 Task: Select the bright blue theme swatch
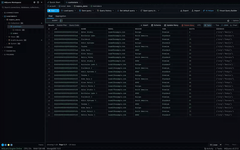[x=2, y=145]
